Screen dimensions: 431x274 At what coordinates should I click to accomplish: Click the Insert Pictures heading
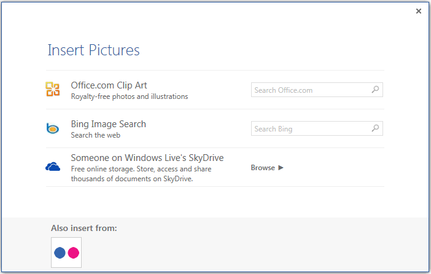94,50
